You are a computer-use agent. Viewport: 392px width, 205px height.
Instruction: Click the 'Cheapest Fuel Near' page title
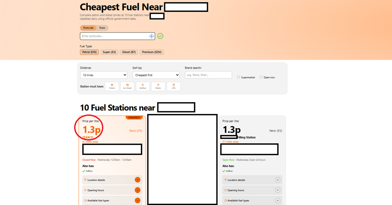pyautogui.click(x=121, y=7)
